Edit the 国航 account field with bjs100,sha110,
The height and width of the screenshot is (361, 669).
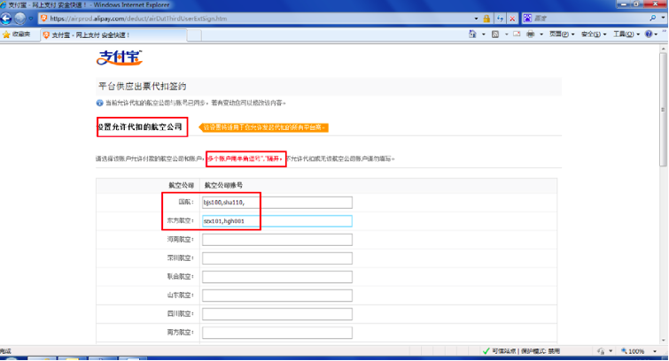276,203
